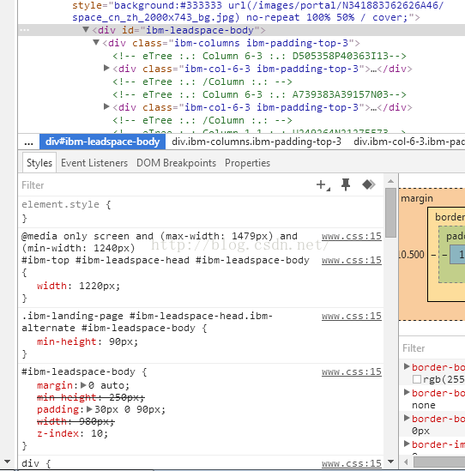Click the @media only screen query text
This screenshot has height=471, width=465.
160,242
